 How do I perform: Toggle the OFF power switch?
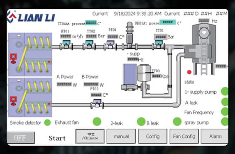tap(21, 138)
